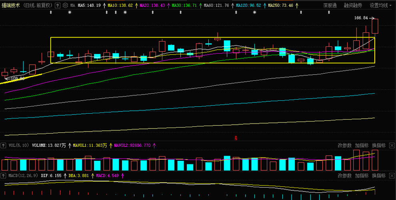
Task: Open the VOL panel help question-mark icon
Action: click(3, 146)
